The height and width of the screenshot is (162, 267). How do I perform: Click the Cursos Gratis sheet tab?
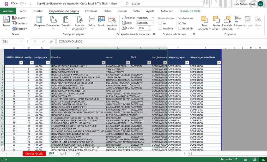[34, 154]
